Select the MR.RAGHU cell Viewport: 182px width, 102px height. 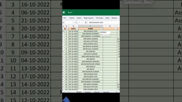pyautogui.click(x=90, y=67)
